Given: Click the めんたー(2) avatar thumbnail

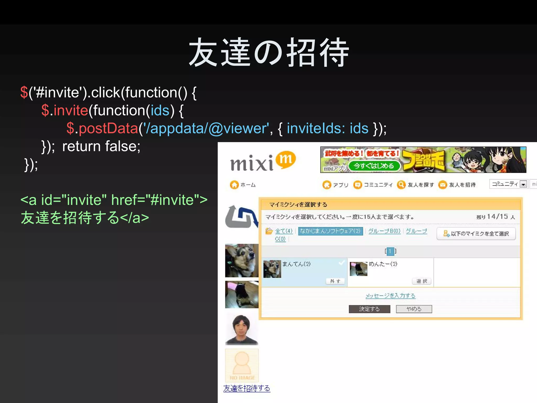Looking at the screenshot, I should [358, 269].
